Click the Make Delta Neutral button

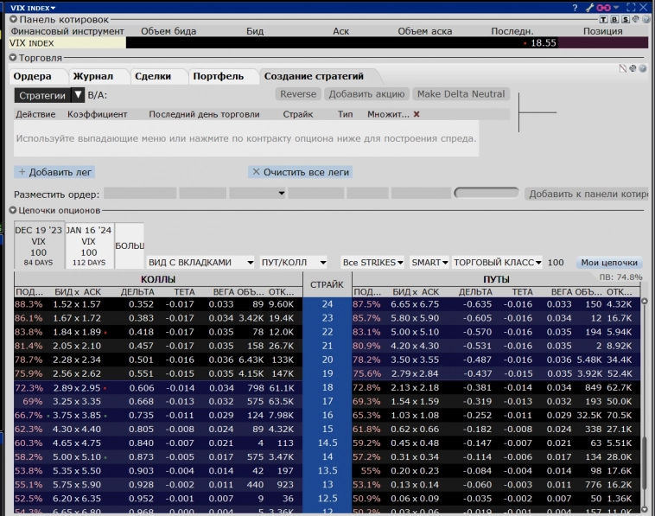point(461,93)
